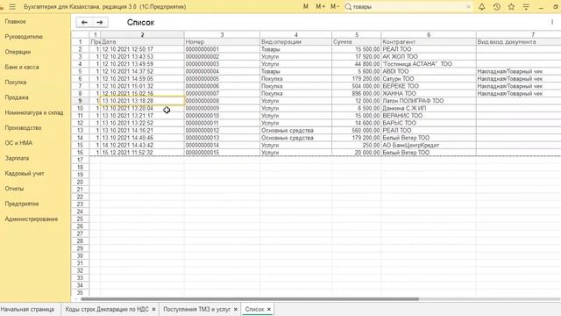The width and height of the screenshot is (561, 316).
Task: Select sum cell 504 000,00
Action: pyautogui.click(x=357, y=86)
